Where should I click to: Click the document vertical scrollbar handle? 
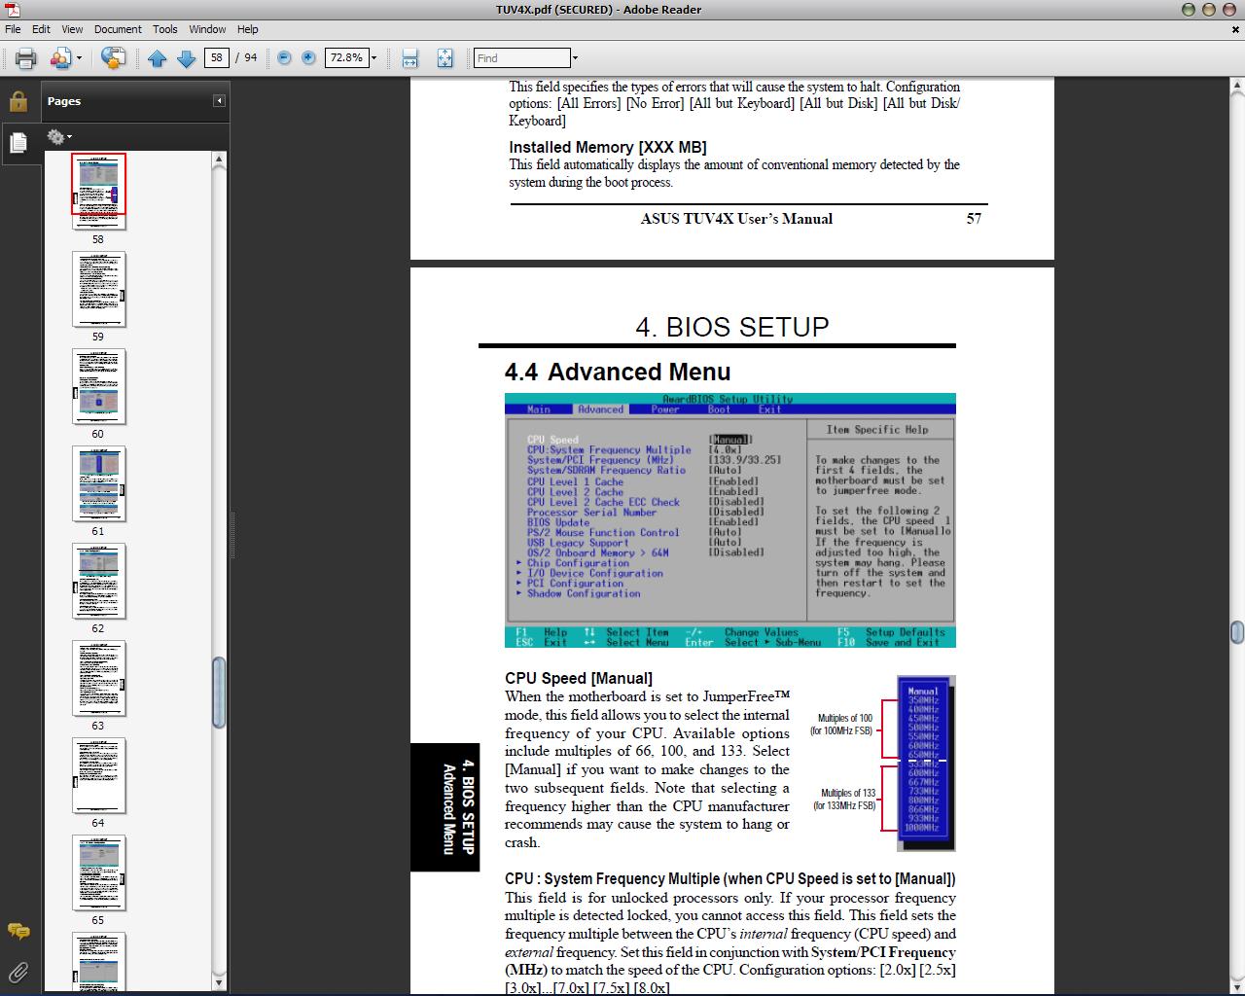tap(1237, 632)
